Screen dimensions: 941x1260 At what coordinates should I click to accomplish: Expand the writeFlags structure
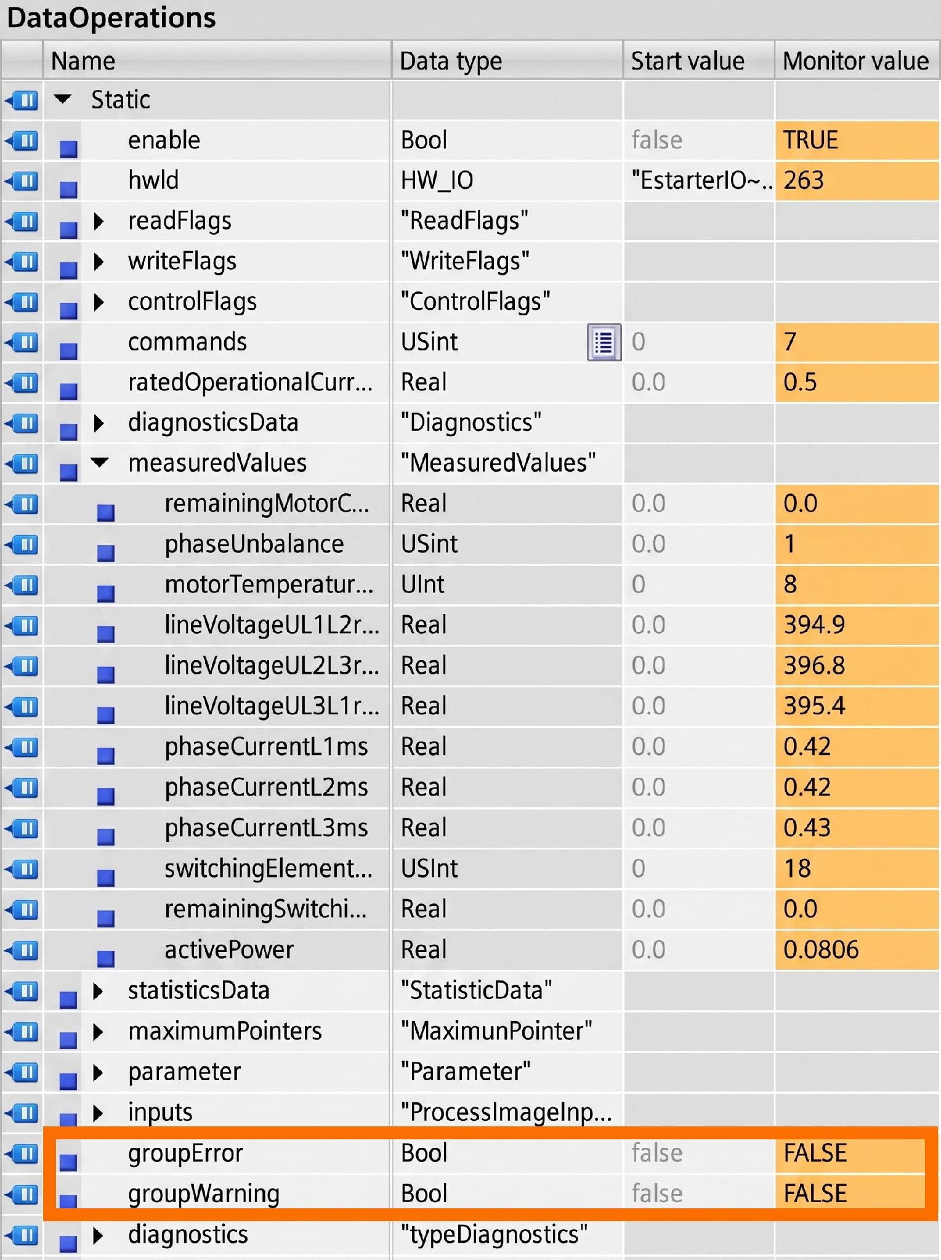[99, 261]
